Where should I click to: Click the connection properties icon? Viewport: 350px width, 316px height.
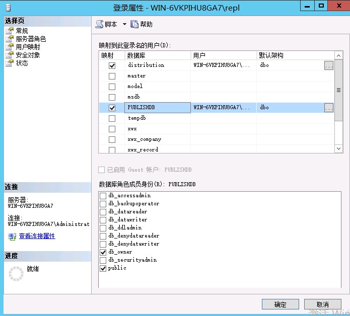click(12, 236)
